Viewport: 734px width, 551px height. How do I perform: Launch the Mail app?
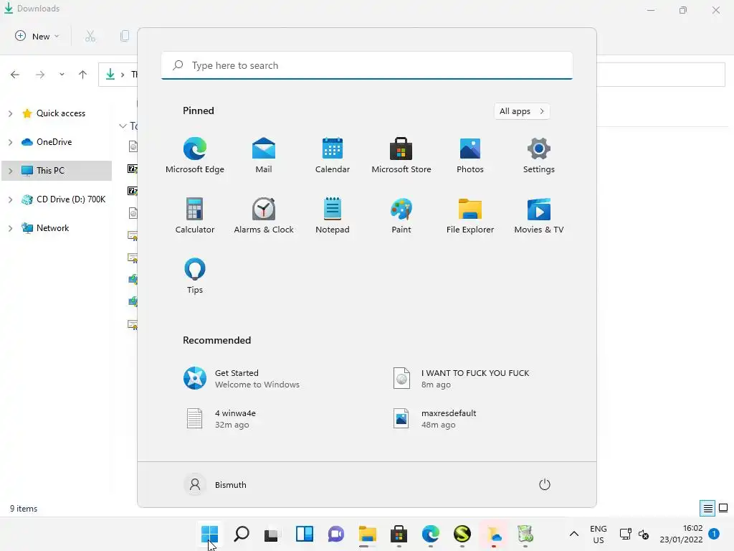264,155
